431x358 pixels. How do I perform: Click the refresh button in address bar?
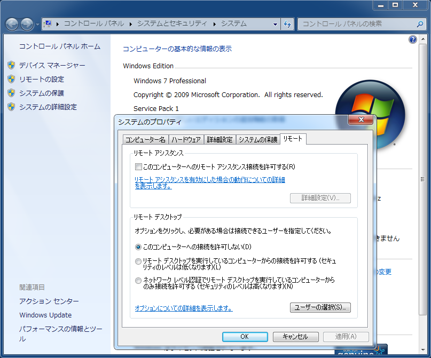pos(287,24)
